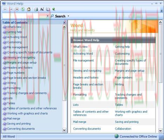
Task: Open Tables topic in Table of Contents
Action: [11, 103]
